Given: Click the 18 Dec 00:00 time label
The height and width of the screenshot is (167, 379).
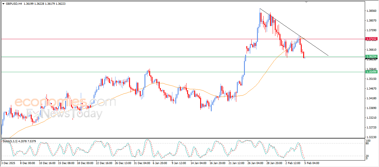Looking at the screenshot, I should (86, 163).
